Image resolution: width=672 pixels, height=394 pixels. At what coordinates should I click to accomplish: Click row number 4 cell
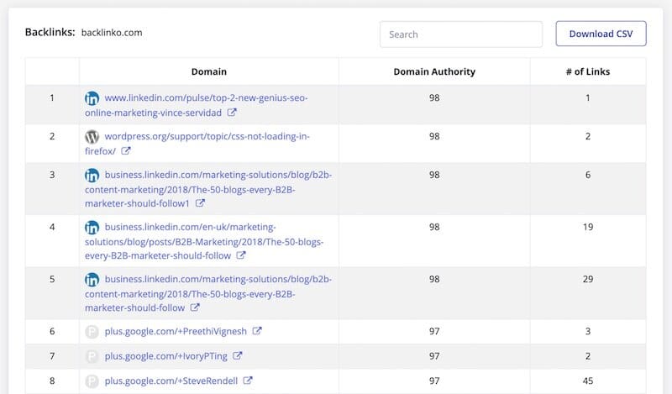52,241
